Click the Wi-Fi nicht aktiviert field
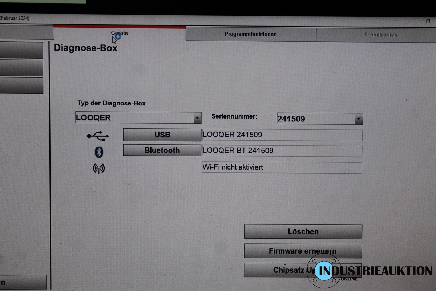Viewport: 436px width, 291px height. click(x=282, y=168)
